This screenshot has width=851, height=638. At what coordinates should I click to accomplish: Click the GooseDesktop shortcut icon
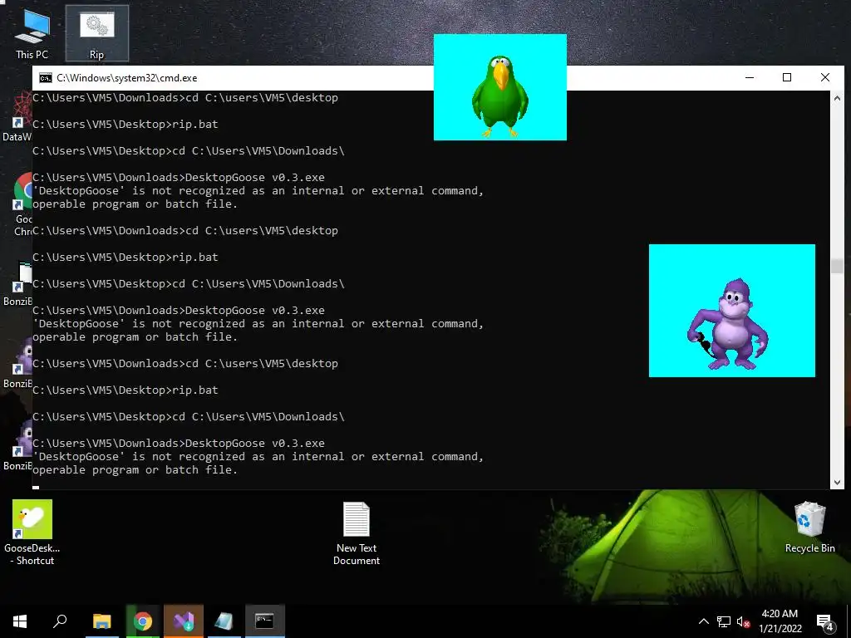coord(32,532)
